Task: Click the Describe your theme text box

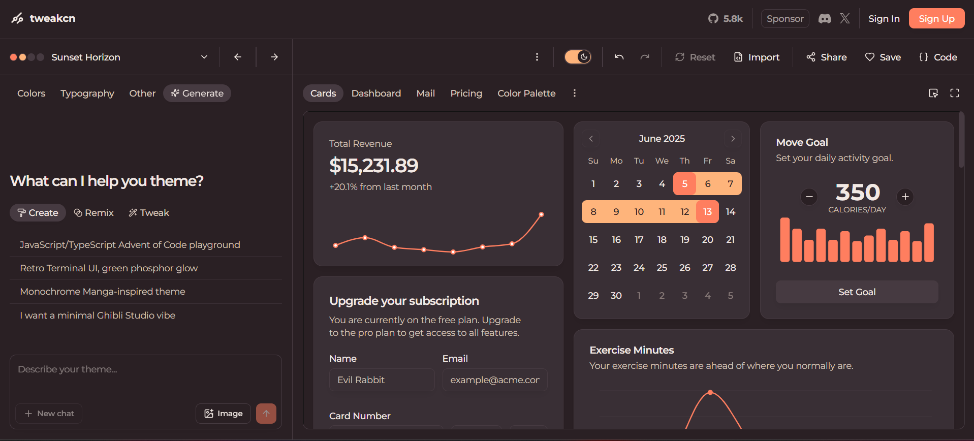Action: [x=146, y=377]
